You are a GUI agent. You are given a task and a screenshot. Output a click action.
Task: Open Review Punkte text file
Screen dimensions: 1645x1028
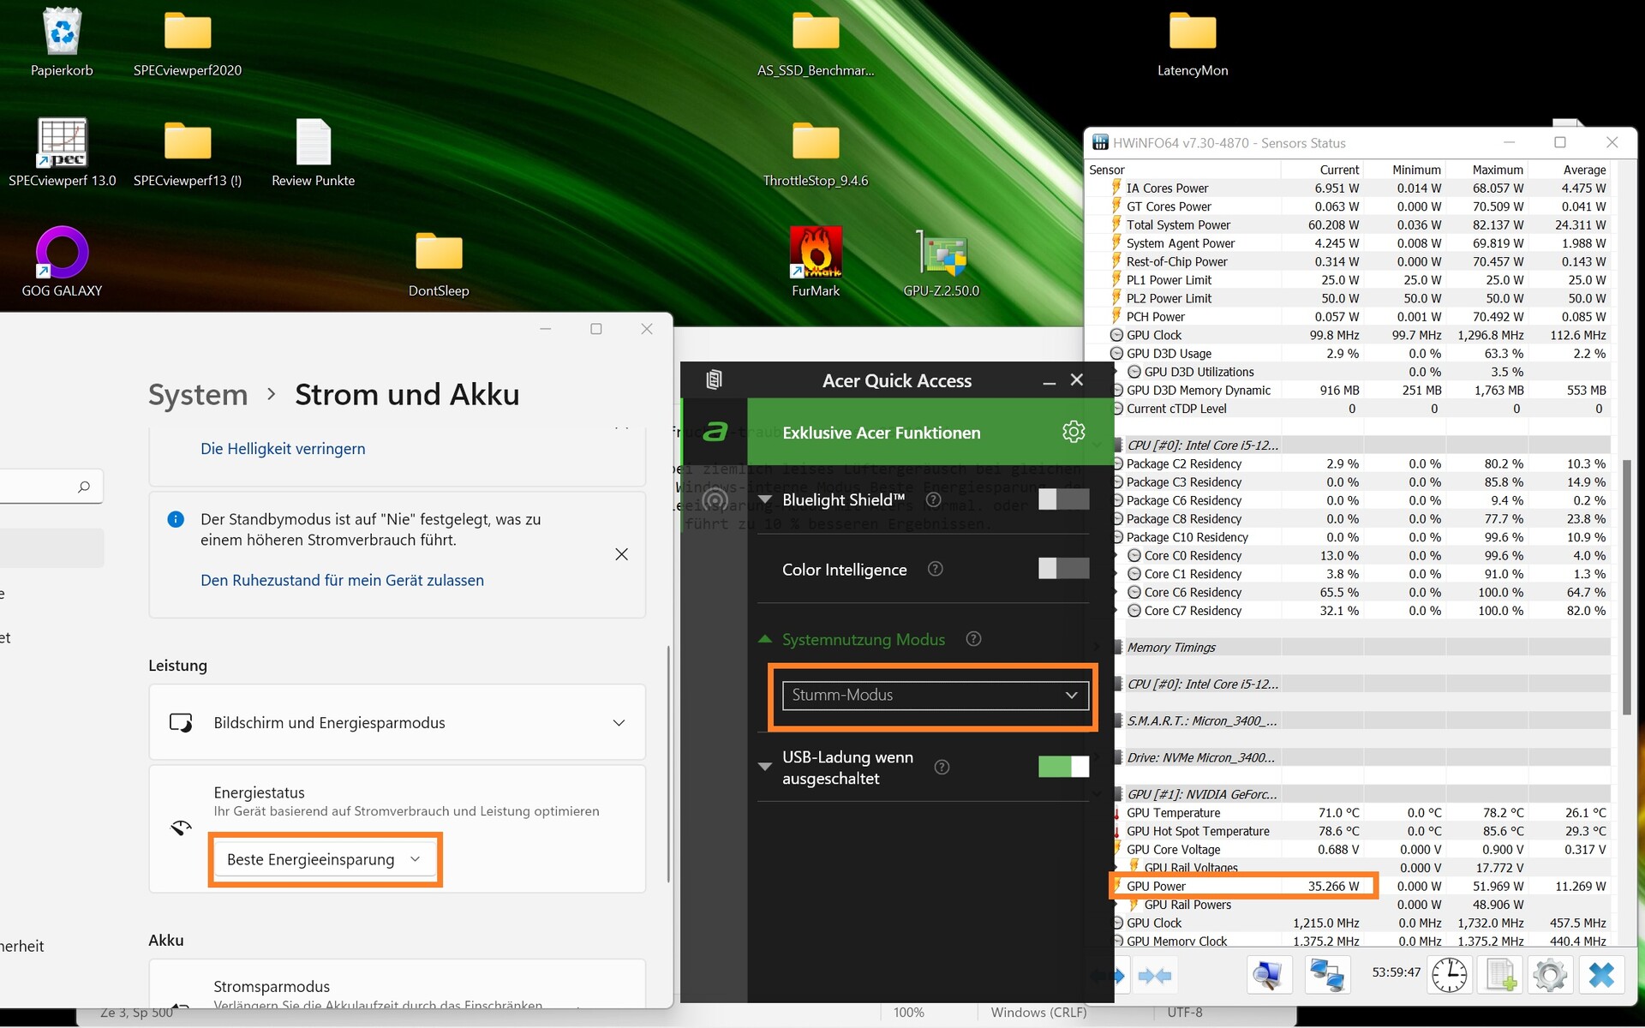tap(313, 152)
